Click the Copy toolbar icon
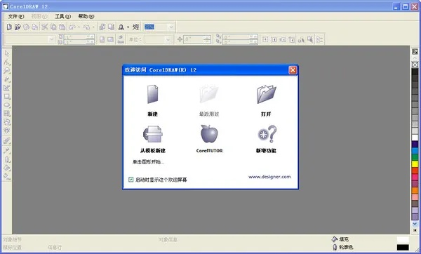The width and height of the screenshot is (421, 254). click(53, 27)
